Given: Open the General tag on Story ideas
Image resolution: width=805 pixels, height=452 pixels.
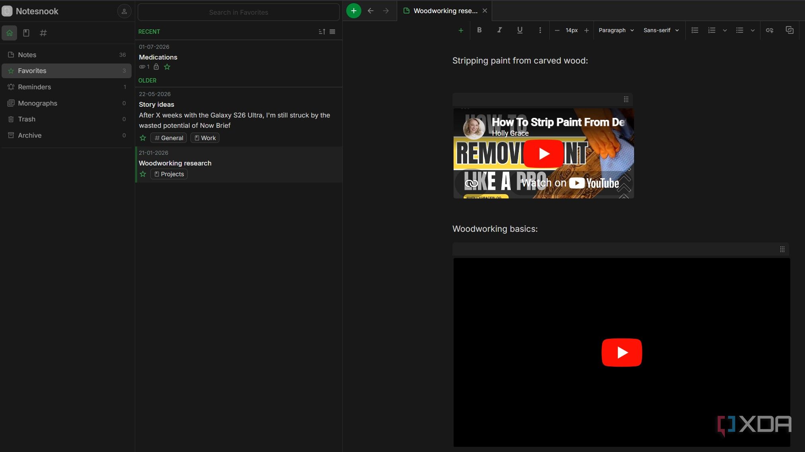Looking at the screenshot, I should [169, 138].
